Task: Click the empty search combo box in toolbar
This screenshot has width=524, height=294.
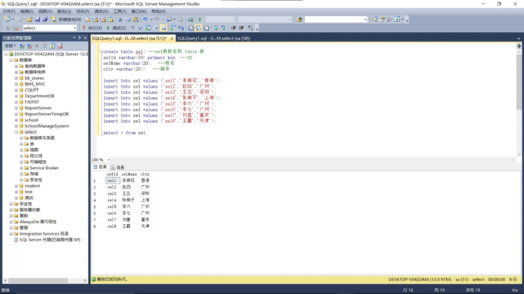Action: (x=336, y=19)
